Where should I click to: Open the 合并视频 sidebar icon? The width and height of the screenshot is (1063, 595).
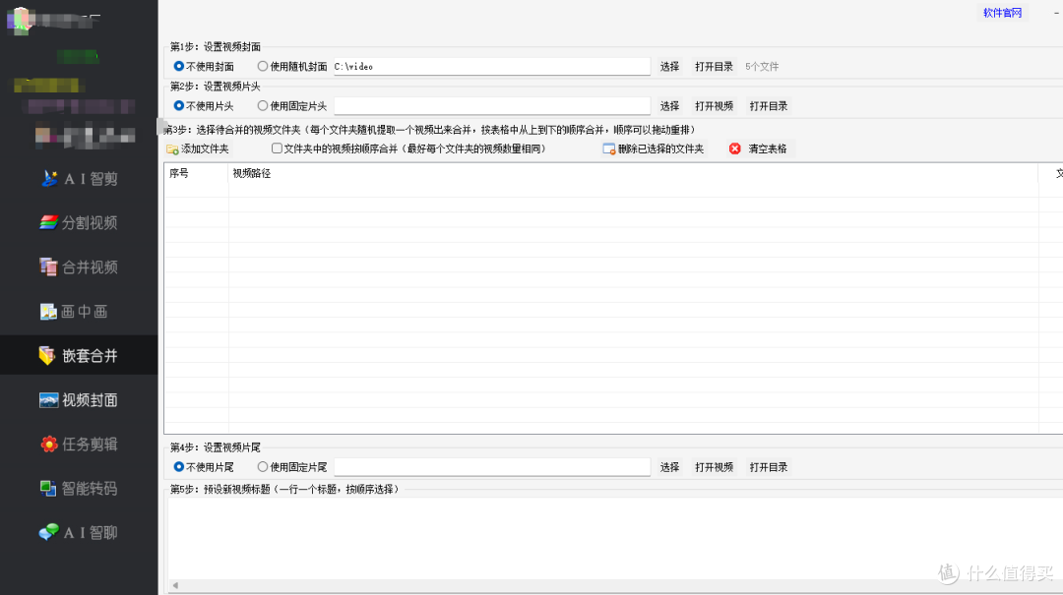pyautogui.click(x=48, y=267)
